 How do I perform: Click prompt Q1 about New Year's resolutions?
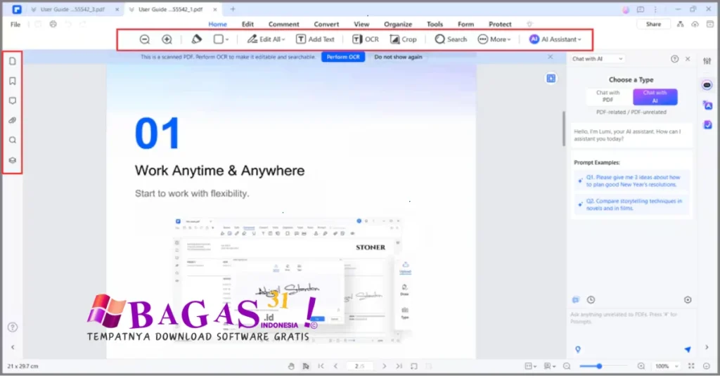tap(632, 181)
